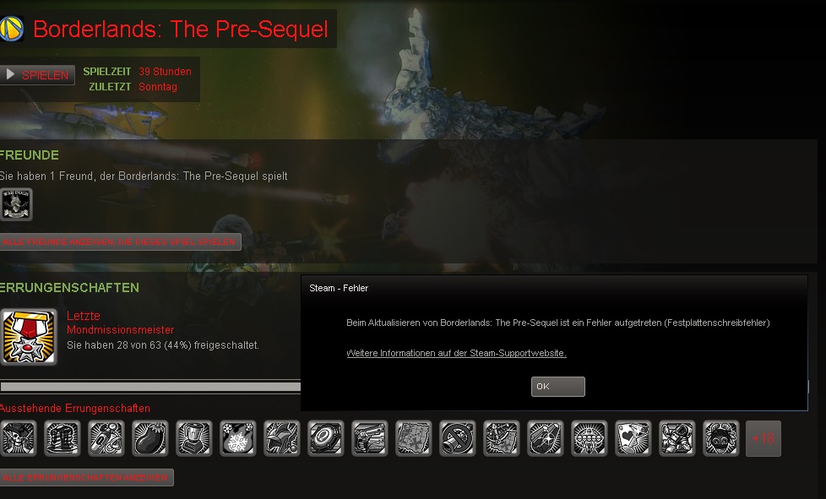Click the SPIELEN play button

click(x=37, y=75)
